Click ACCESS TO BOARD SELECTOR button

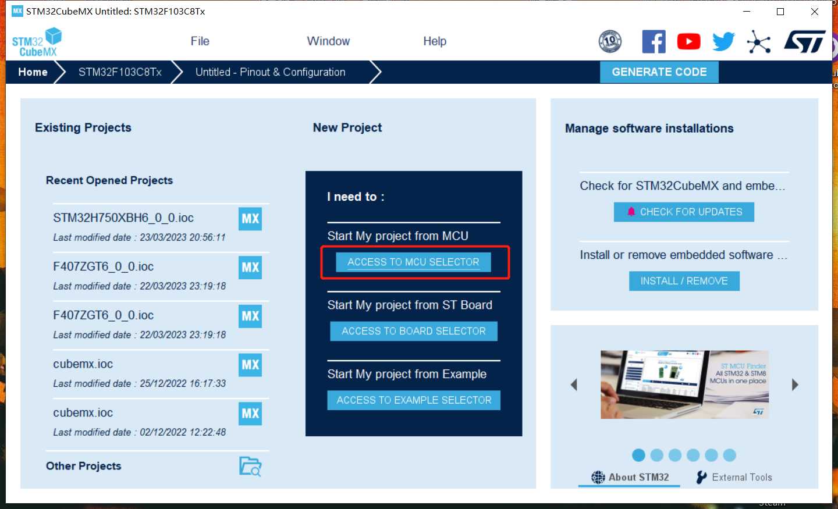[414, 331]
